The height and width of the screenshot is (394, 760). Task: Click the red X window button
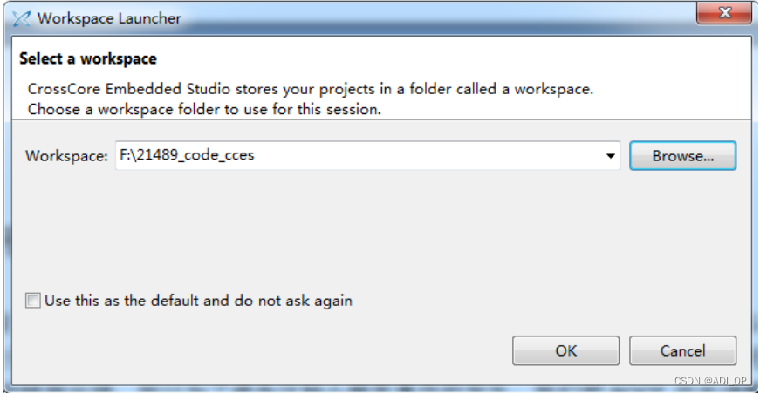click(x=724, y=12)
